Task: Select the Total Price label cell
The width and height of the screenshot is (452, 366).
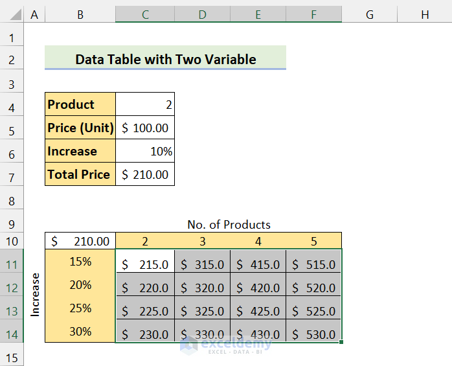Action: tap(80, 174)
